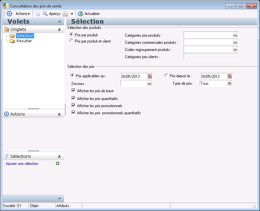Select the Résultat tree item
Image resolution: width=260 pixels, height=211 pixels.
pyautogui.click(x=24, y=41)
